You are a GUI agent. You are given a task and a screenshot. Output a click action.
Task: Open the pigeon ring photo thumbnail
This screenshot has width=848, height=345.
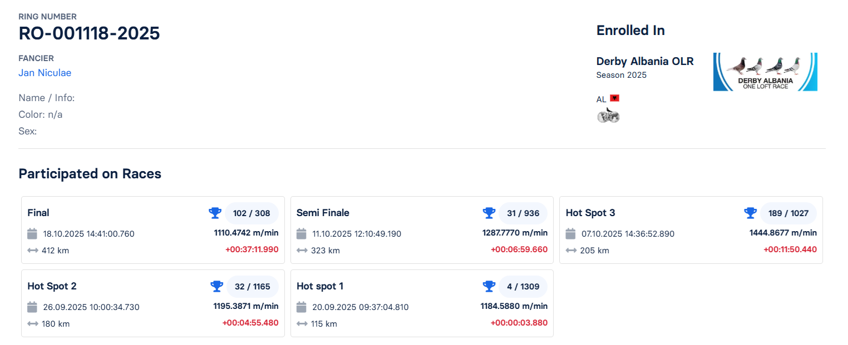tap(608, 115)
